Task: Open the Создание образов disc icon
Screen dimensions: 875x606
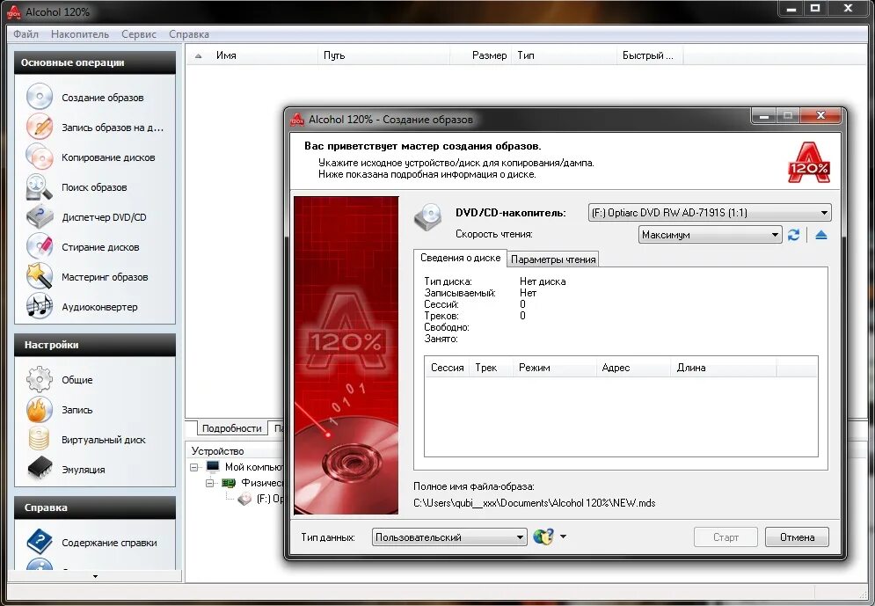Action: (x=39, y=97)
